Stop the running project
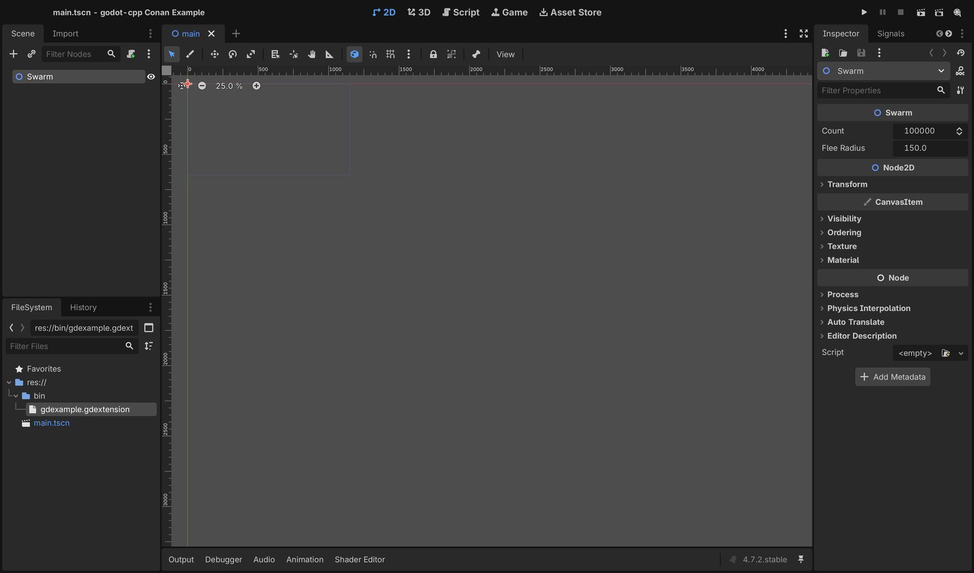The height and width of the screenshot is (573, 974). (x=901, y=12)
